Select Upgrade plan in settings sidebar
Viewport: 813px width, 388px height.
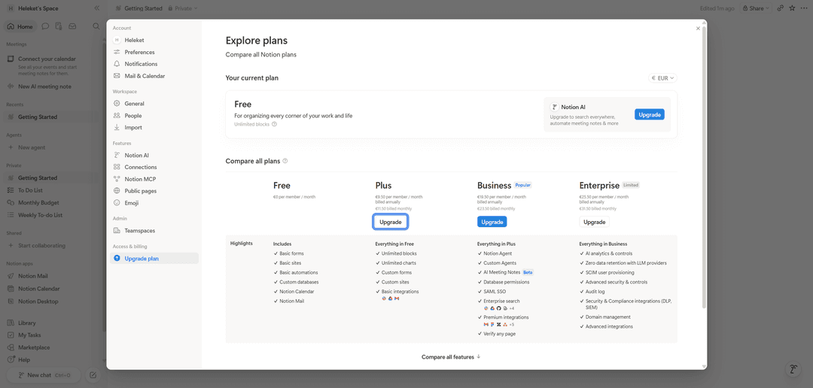[154, 259]
